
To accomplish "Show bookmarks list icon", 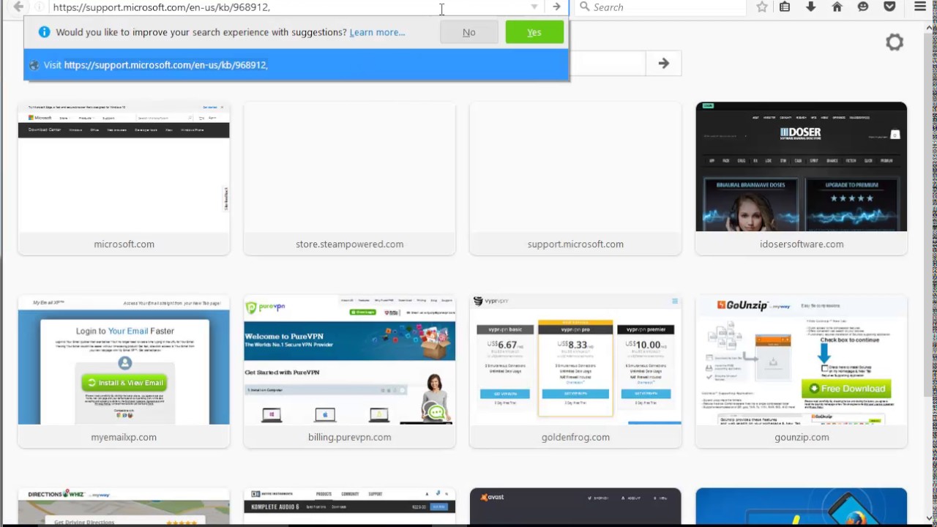I will [785, 7].
